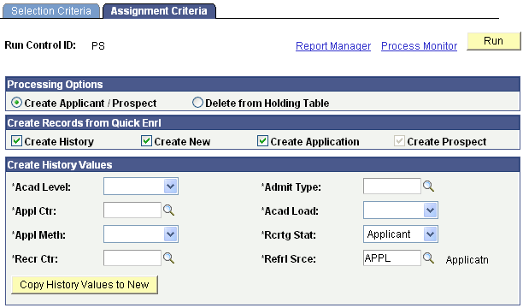The width and height of the screenshot is (523, 308).
Task: Click the disabled Create Prospect checkbox
Action: (399, 141)
